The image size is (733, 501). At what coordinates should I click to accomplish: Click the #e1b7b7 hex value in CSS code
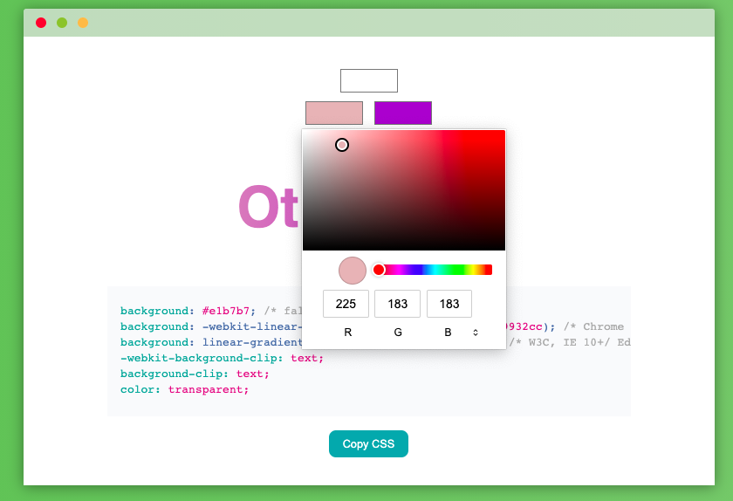point(226,311)
